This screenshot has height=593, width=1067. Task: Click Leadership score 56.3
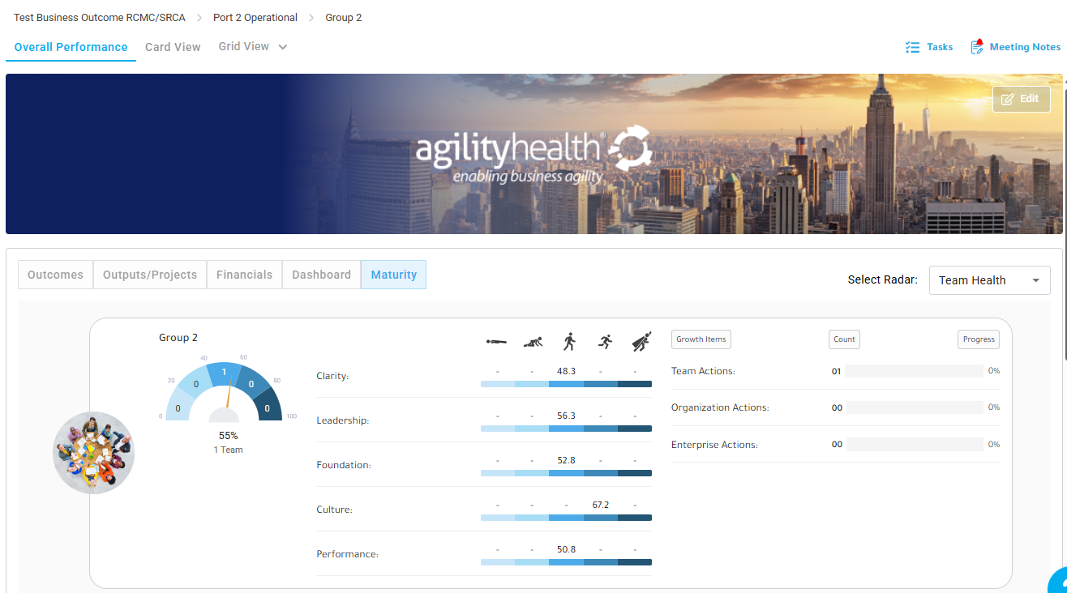pyautogui.click(x=566, y=416)
